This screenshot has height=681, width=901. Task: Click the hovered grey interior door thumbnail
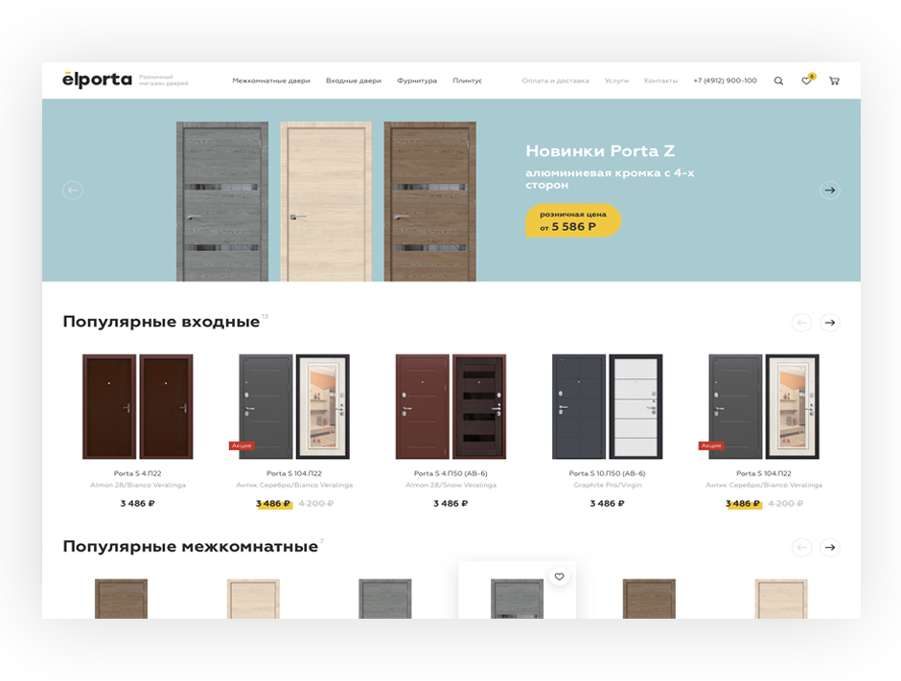518,599
